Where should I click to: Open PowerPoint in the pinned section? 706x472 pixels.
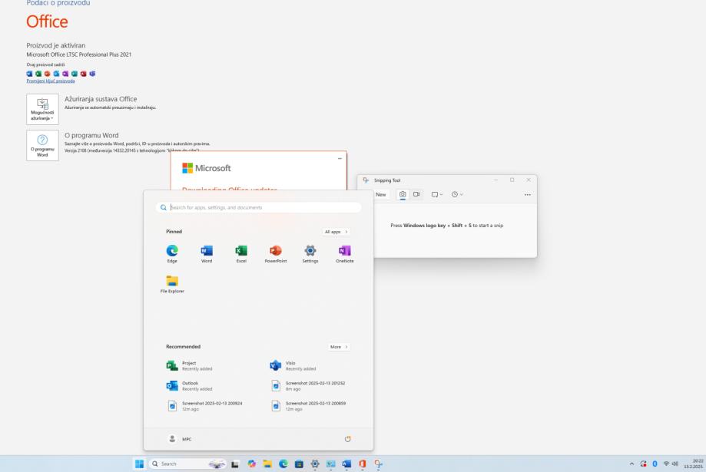(276, 253)
